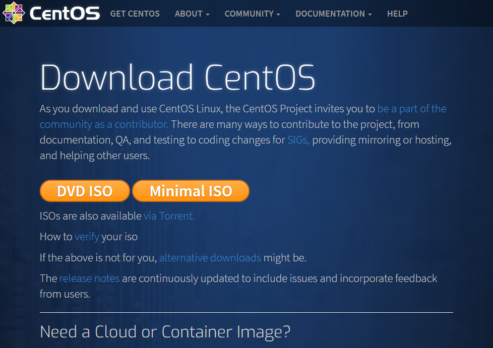493x348 pixels.
Task: Expand the COMMUNITY dropdown menu
Action: (252, 14)
